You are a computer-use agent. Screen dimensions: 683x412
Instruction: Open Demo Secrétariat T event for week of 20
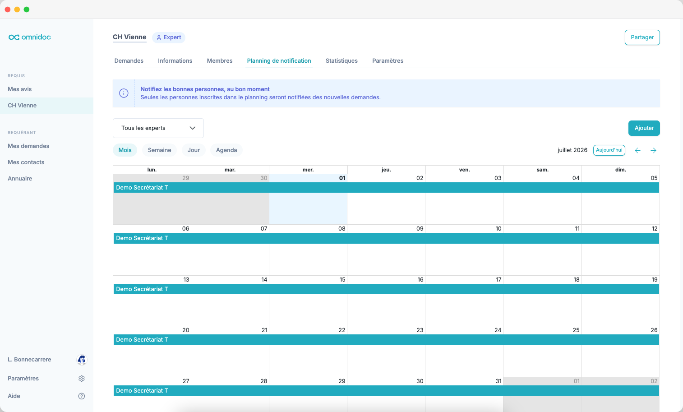(x=386, y=340)
